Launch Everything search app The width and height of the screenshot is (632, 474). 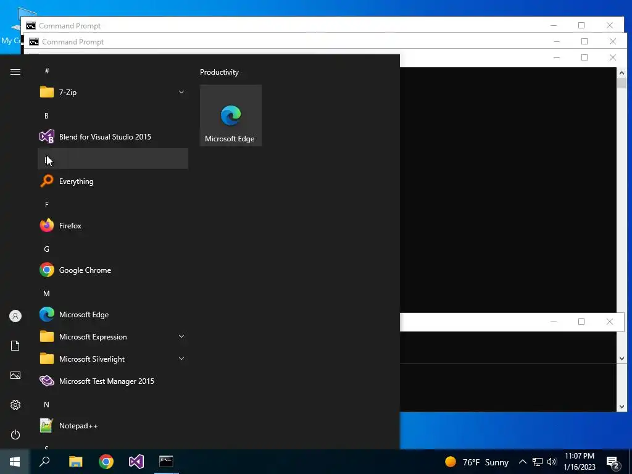coord(113,181)
